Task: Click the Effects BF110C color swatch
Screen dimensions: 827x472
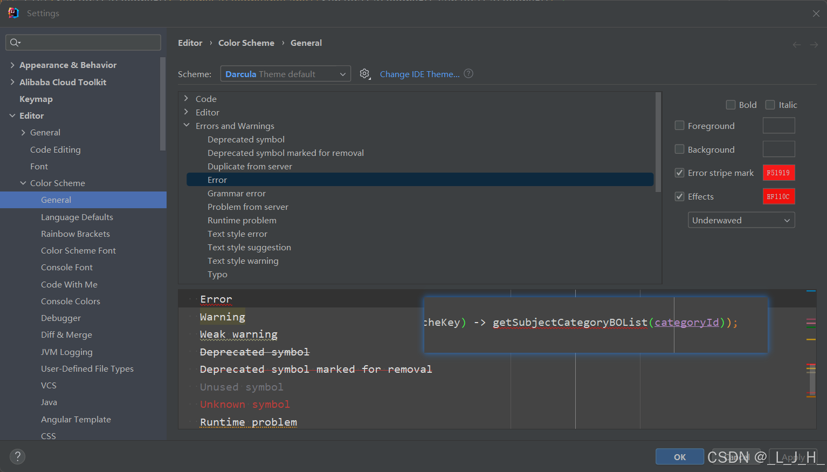Action: 778,196
